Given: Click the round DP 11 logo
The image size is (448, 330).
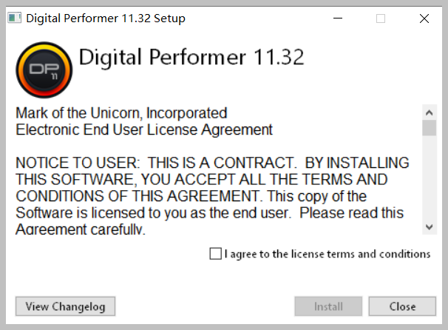Looking at the screenshot, I should click(x=44, y=70).
